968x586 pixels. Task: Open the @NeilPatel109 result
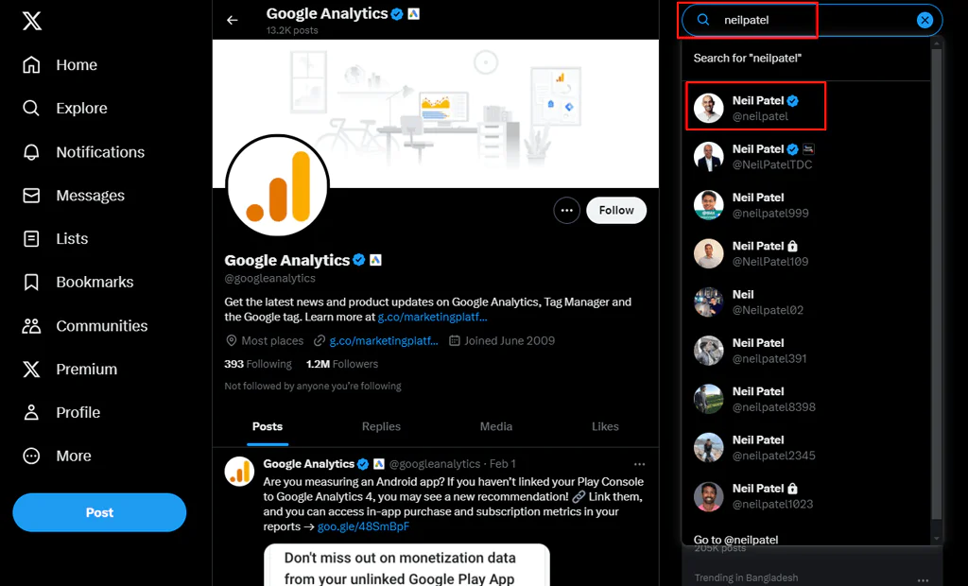coord(806,253)
